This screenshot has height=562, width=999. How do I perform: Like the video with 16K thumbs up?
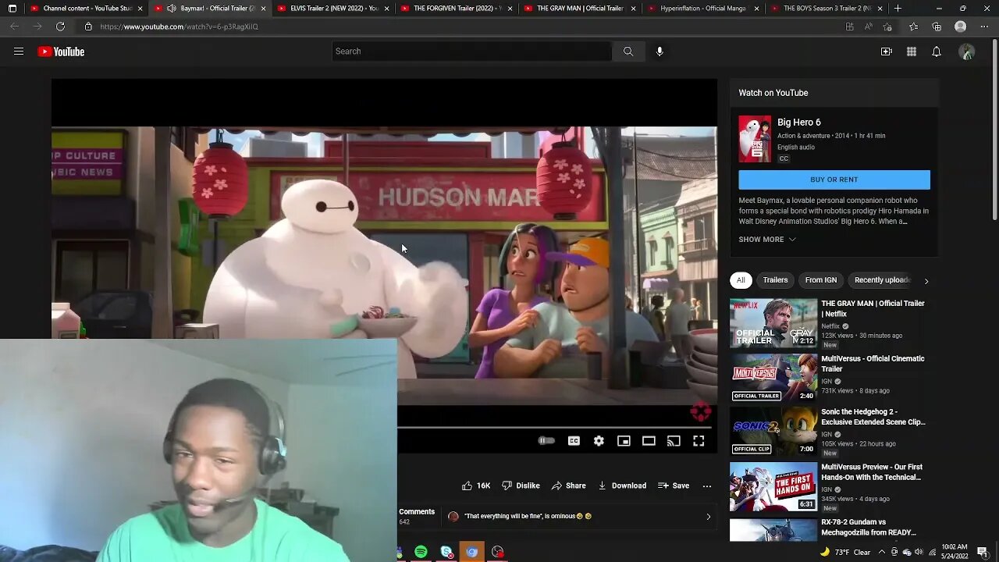click(x=476, y=486)
